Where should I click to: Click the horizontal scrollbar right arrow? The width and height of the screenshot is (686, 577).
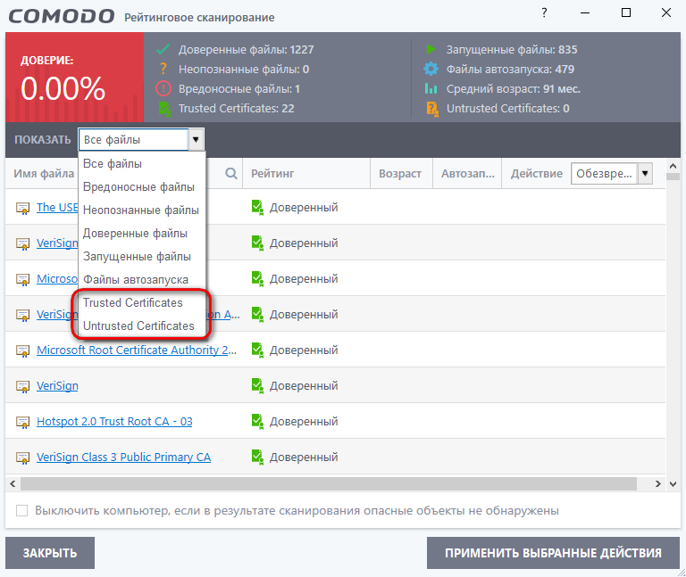[x=658, y=483]
